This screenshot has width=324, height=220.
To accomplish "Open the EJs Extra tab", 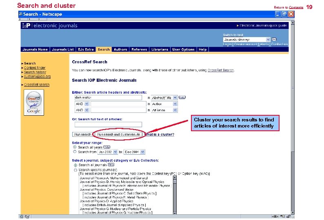I will 86,49.
